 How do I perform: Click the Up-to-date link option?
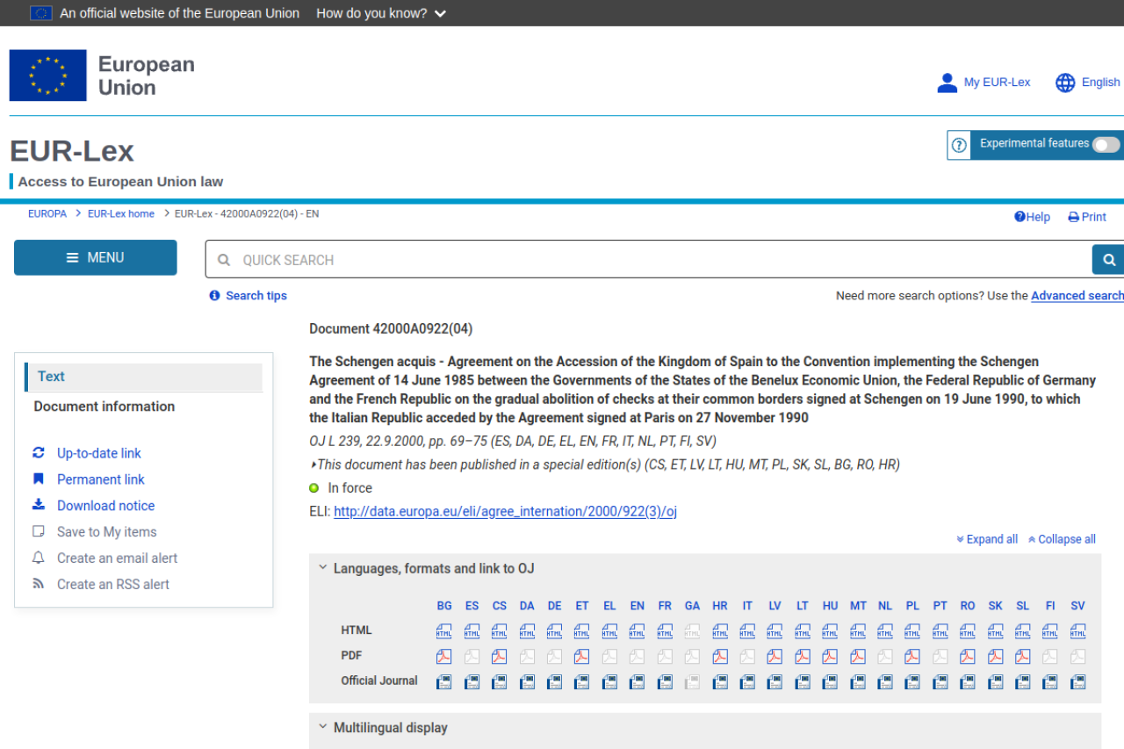(x=99, y=453)
